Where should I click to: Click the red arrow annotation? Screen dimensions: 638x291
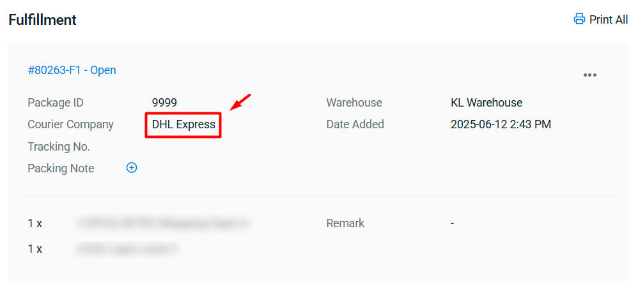point(240,102)
